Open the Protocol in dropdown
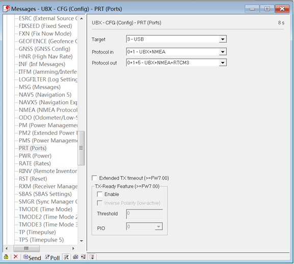The image size is (294, 264). click(223, 52)
